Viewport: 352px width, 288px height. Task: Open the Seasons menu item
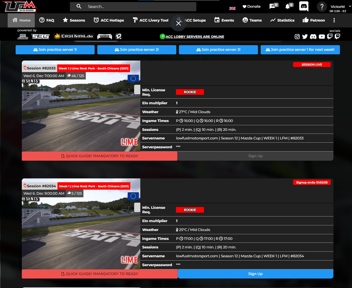(x=74, y=20)
